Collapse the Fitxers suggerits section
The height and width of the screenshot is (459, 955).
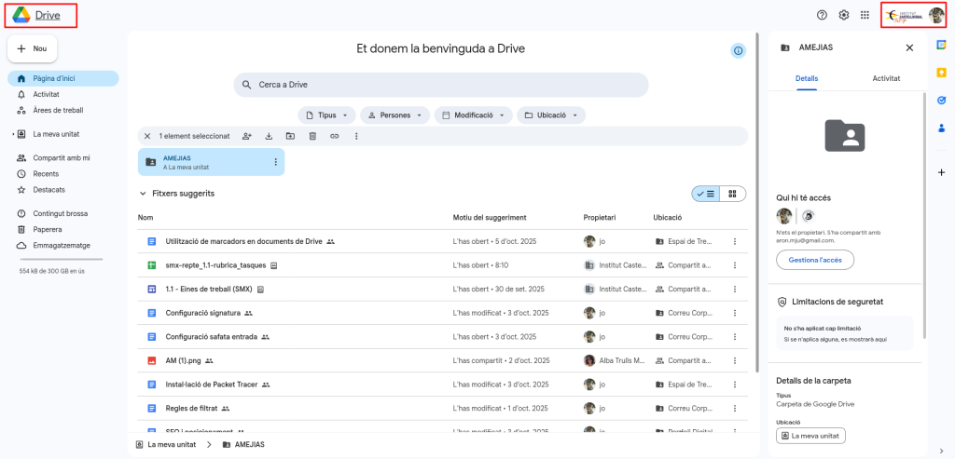tap(143, 194)
